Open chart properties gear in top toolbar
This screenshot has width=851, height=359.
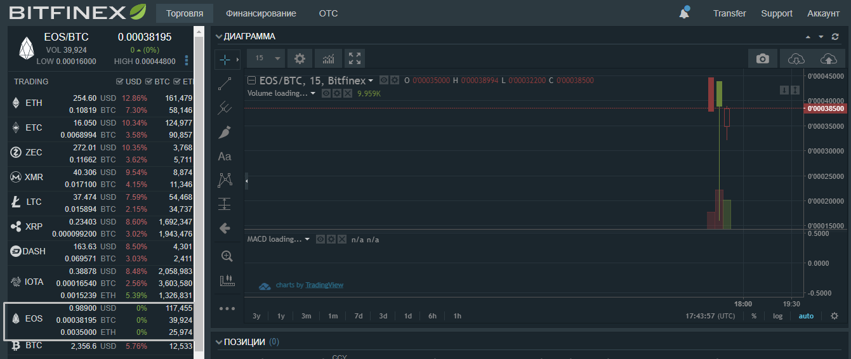point(300,58)
